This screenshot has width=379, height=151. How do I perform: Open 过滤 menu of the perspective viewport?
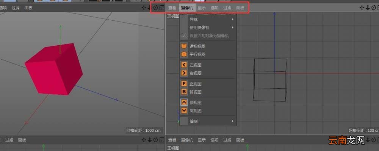pos(16,8)
